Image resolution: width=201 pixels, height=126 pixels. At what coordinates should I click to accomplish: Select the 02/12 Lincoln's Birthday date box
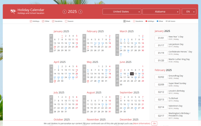tap(161, 92)
